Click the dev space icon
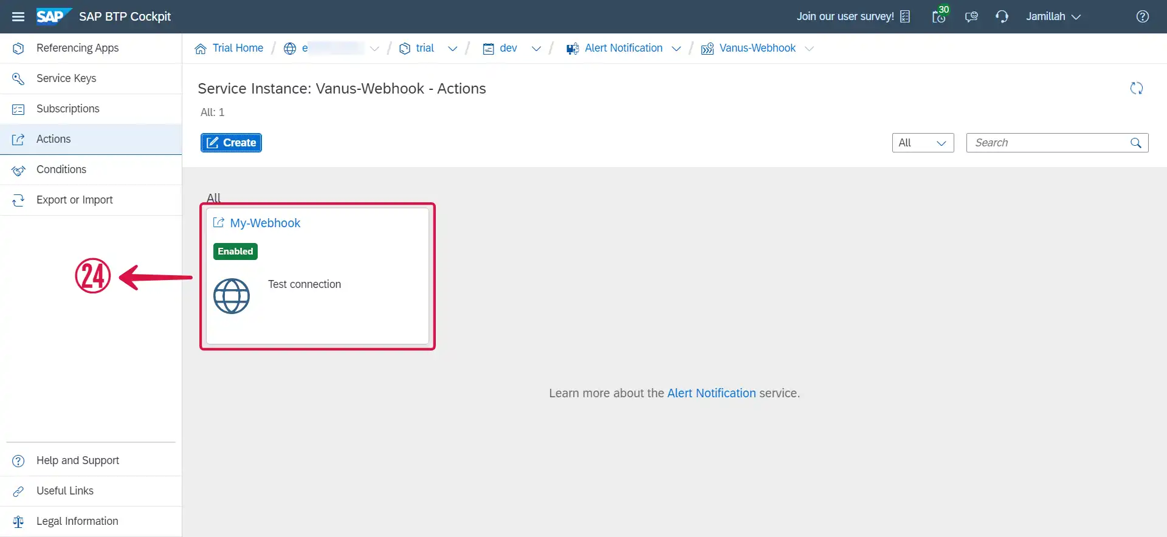 (488, 49)
